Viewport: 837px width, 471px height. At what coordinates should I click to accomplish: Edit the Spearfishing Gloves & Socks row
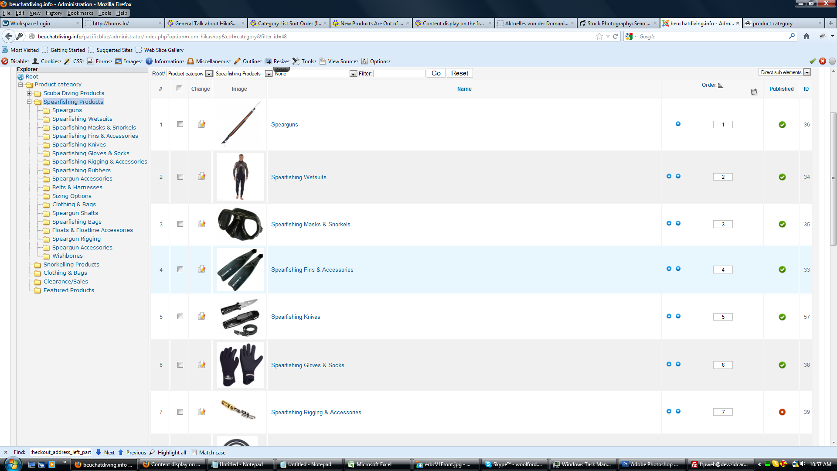click(x=201, y=365)
